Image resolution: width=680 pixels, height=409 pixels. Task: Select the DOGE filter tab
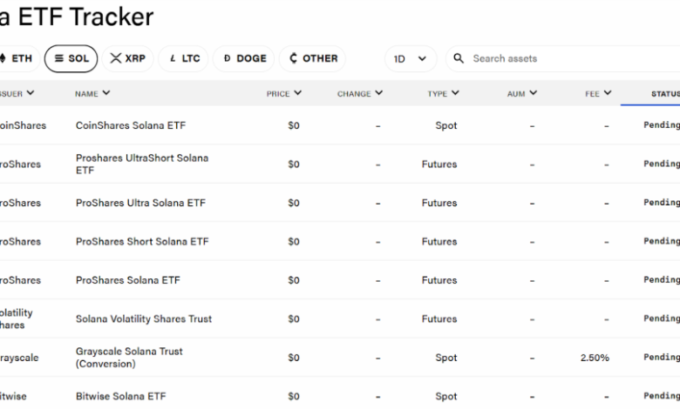point(244,58)
